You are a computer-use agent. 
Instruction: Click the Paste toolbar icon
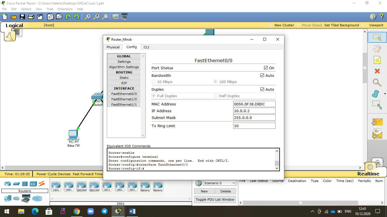point(59,17)
